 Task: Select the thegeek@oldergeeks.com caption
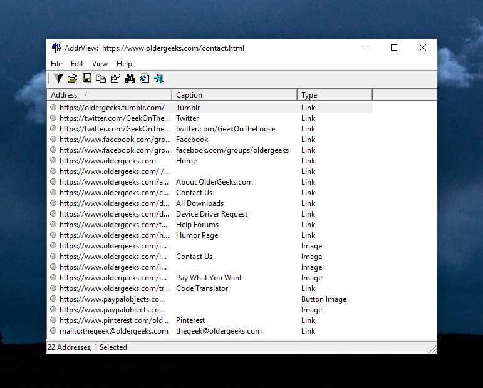219,331
